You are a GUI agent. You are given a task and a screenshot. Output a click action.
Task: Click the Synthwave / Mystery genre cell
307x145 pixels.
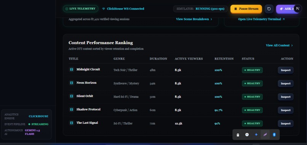pyautogui.click(x=126, y=84)
